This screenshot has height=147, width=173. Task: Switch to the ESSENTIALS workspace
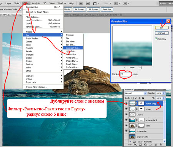166,3
